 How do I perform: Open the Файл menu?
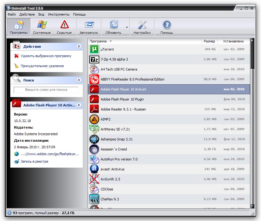tap(12, 14)
